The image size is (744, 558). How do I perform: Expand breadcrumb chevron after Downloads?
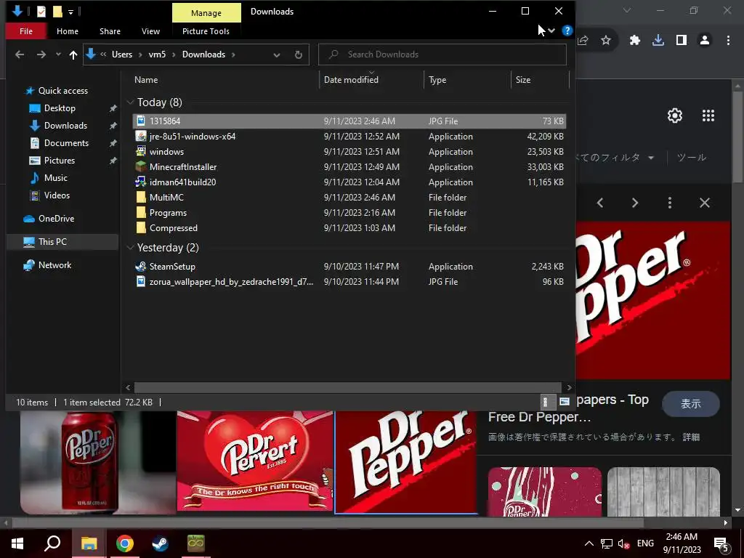coord(233,54)
